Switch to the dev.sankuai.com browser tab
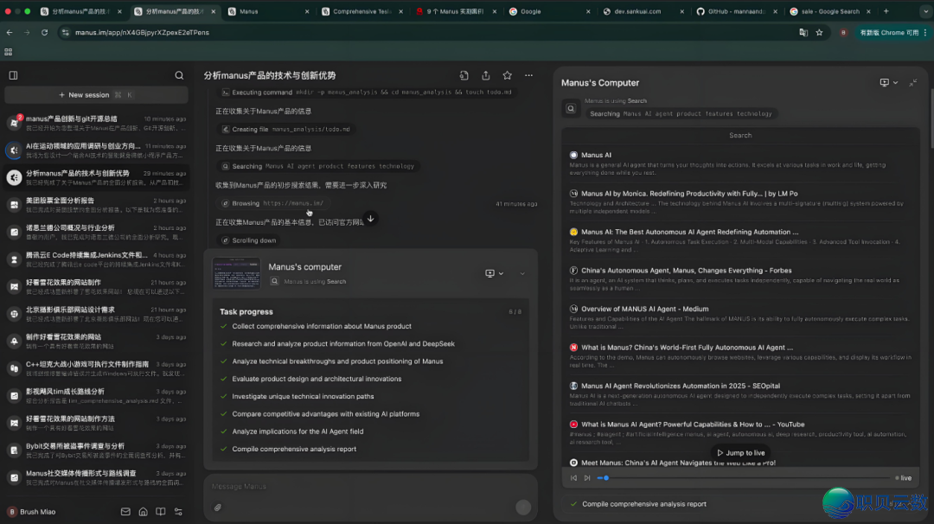This screenshot has height=524, width=934. pyautogui.click(x=642, y=11)
